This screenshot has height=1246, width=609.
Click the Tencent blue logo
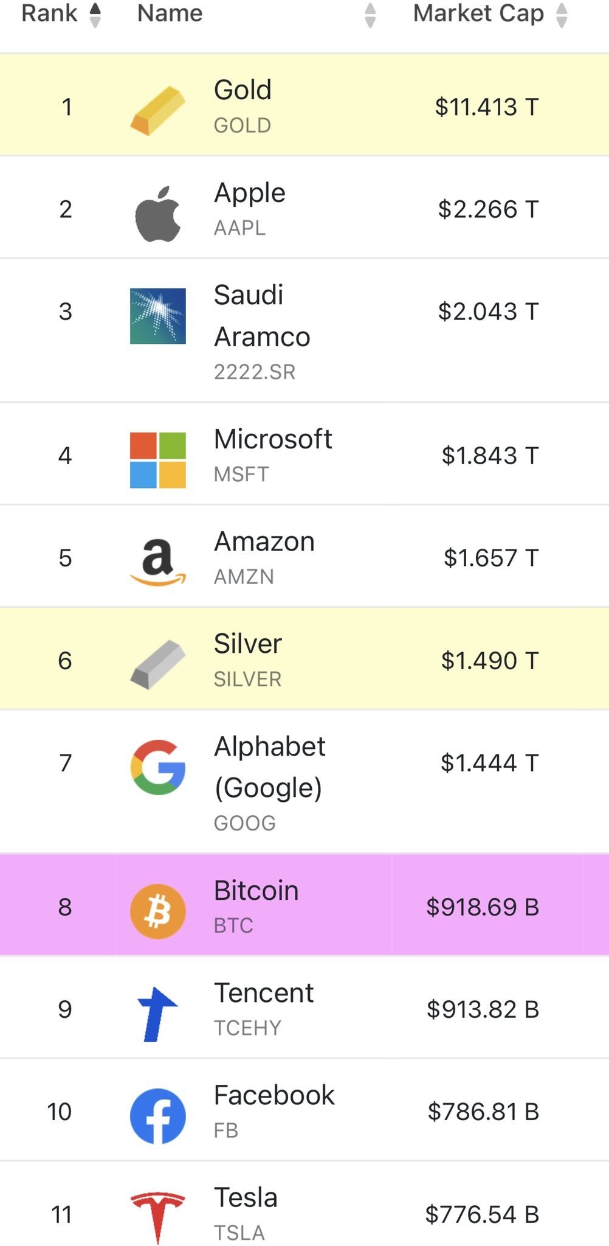click(157, 1014)
